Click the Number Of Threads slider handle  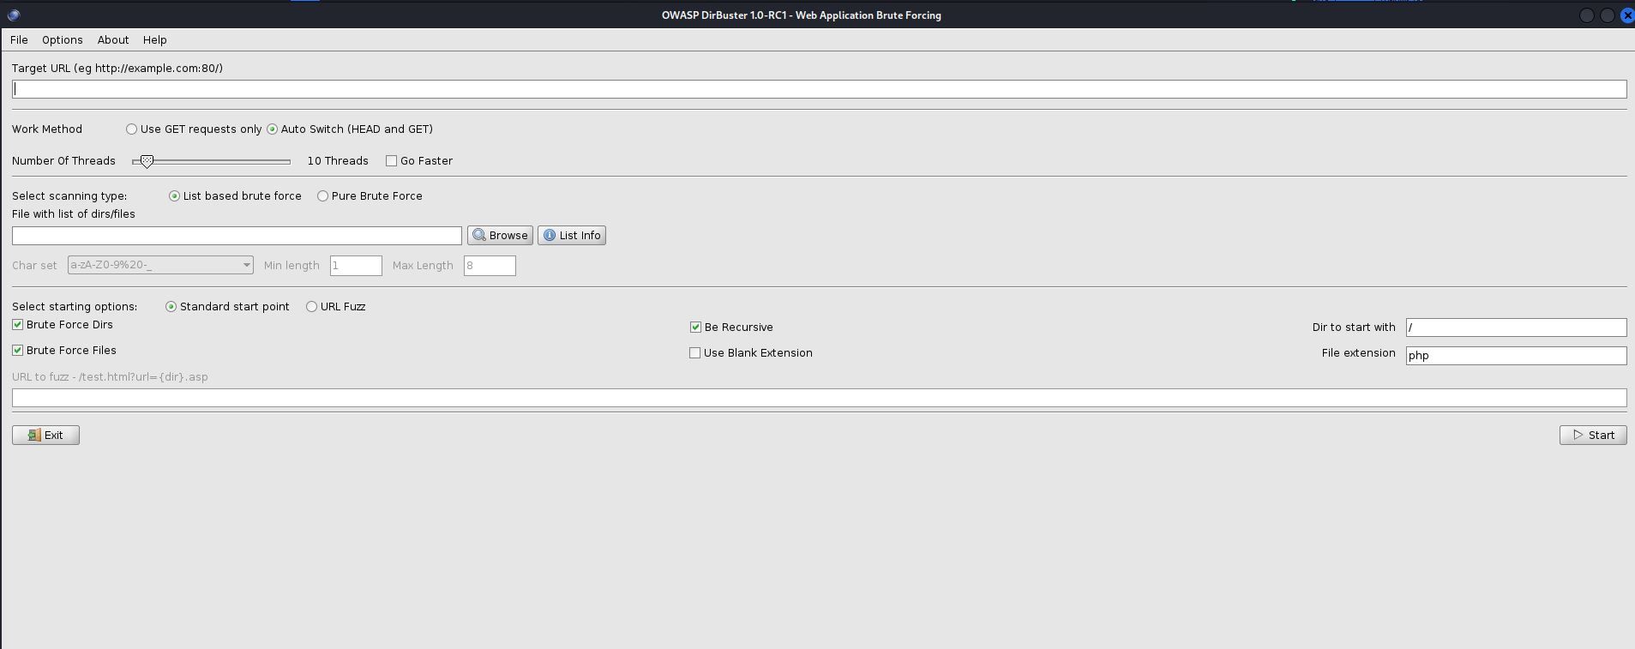[x=147, y=161]
